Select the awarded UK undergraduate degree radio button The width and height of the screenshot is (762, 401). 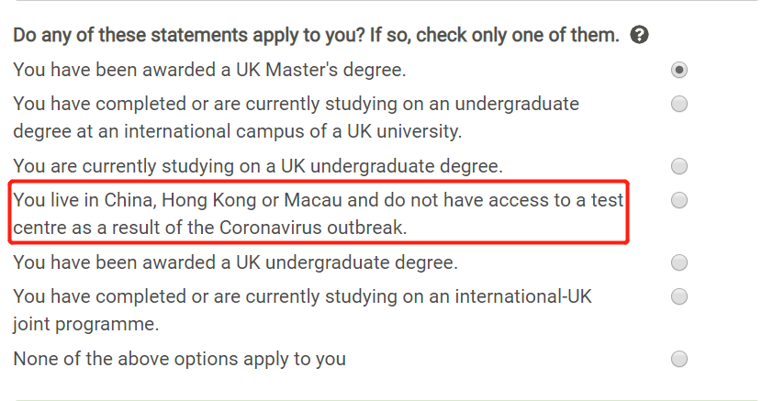click(x=679, y=263)
